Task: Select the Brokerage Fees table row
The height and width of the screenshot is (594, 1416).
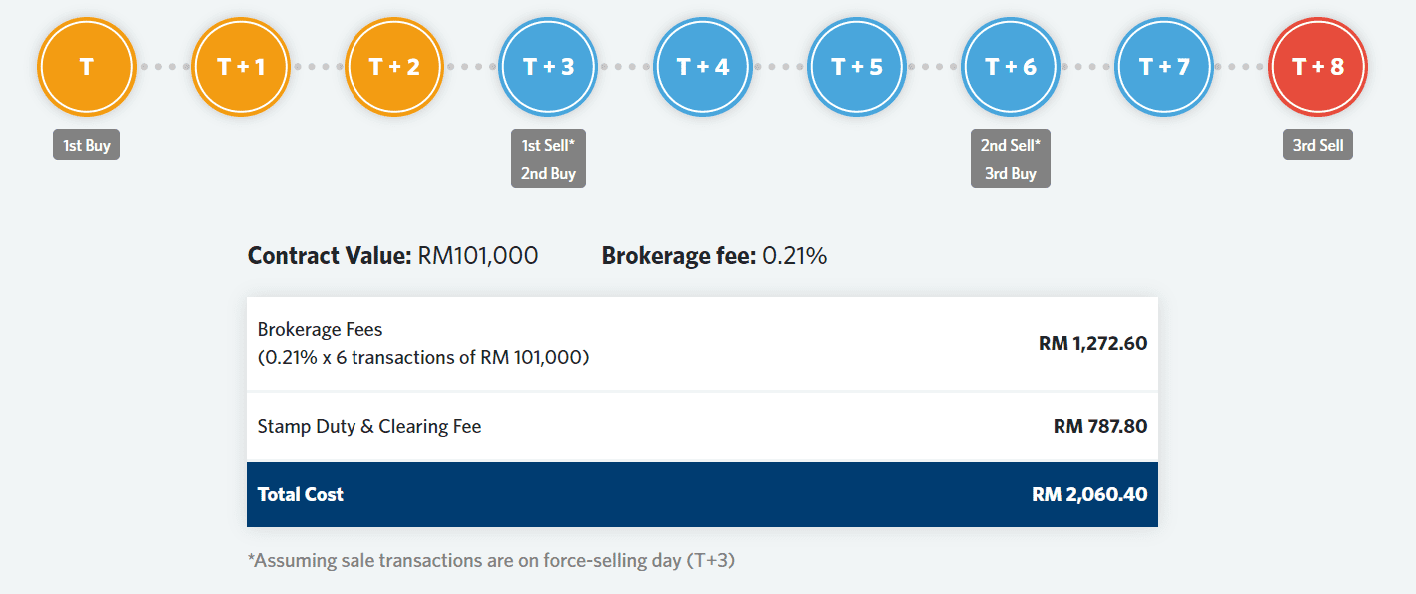Action: pos(702,343)
